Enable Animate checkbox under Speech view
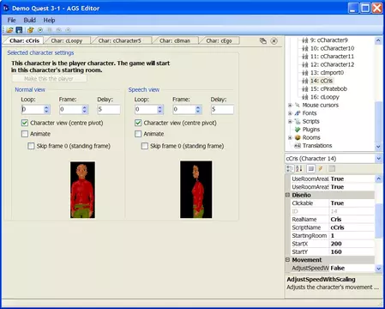385x309 pixels. pos(138,134)
